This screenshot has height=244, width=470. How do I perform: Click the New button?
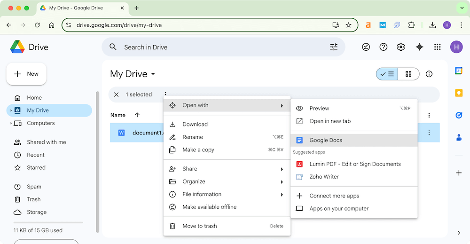point(26,74)
